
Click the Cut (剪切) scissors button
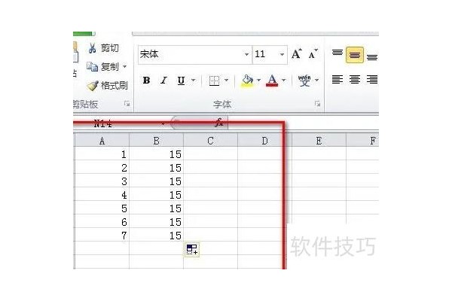[103, 48]
